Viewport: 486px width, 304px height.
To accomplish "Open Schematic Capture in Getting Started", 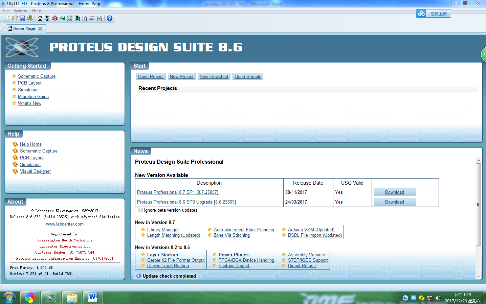I will 37,76.
